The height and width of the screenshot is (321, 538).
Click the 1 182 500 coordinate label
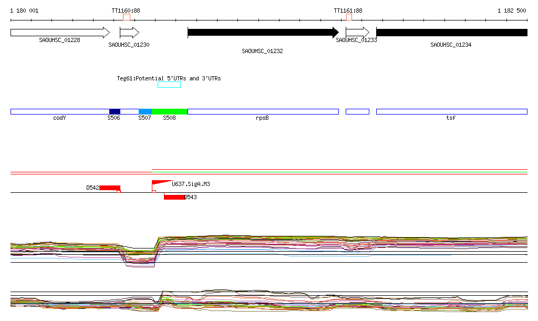[x=511, y=11]
